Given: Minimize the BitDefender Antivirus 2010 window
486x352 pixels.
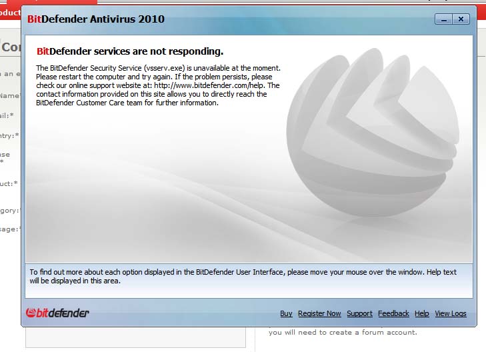Looking at the screenshot, I should [443, 19].
